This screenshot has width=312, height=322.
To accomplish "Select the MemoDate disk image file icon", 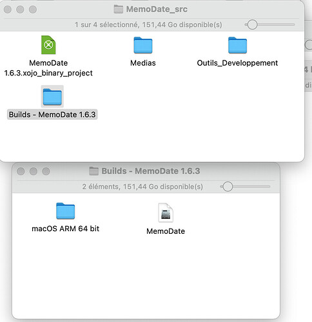I will click(x=166, y=213).
